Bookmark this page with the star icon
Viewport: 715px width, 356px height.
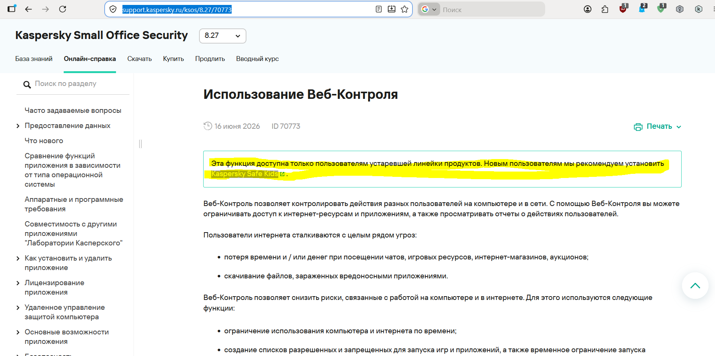point(405,9)
